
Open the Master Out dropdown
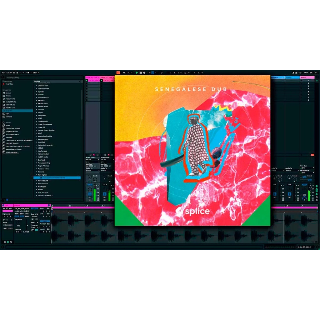(307, 173)
